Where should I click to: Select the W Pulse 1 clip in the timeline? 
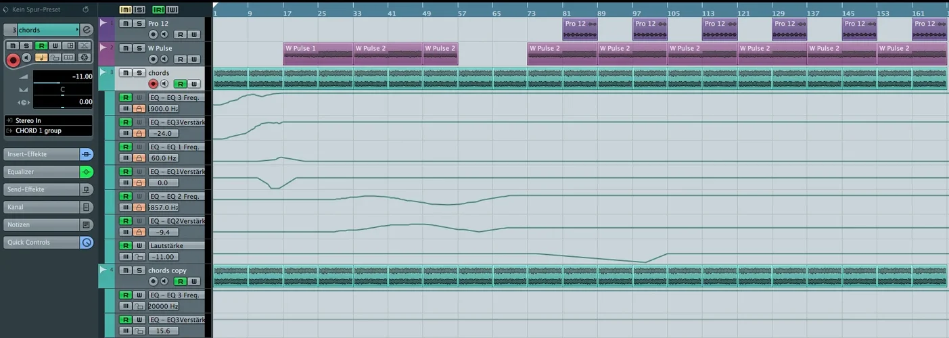click(318, 54)
